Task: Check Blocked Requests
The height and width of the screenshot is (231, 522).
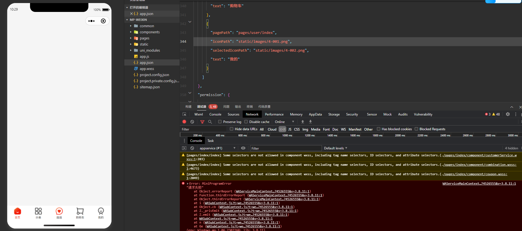Action: [x=416, y=129]
